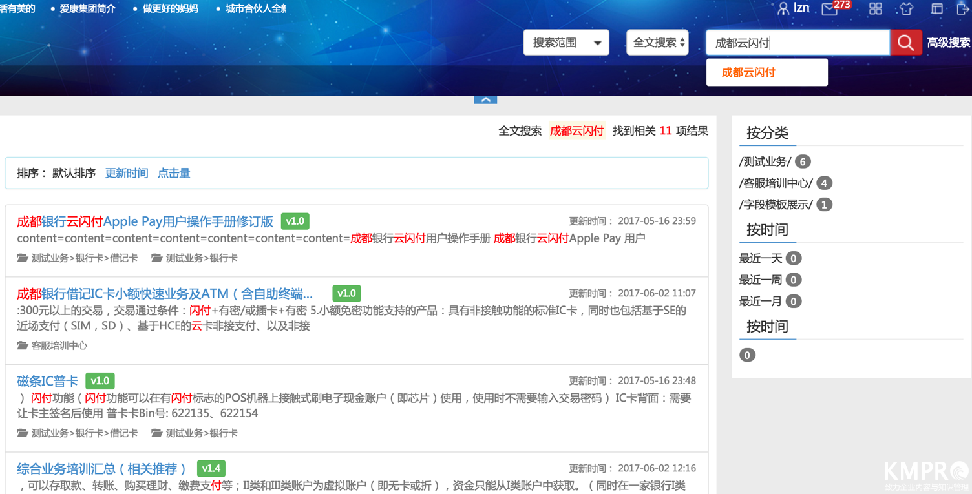Viewport: 972px width, 494px height.
Task: Open the 全文搜索 select box
Action: [657, 43]
